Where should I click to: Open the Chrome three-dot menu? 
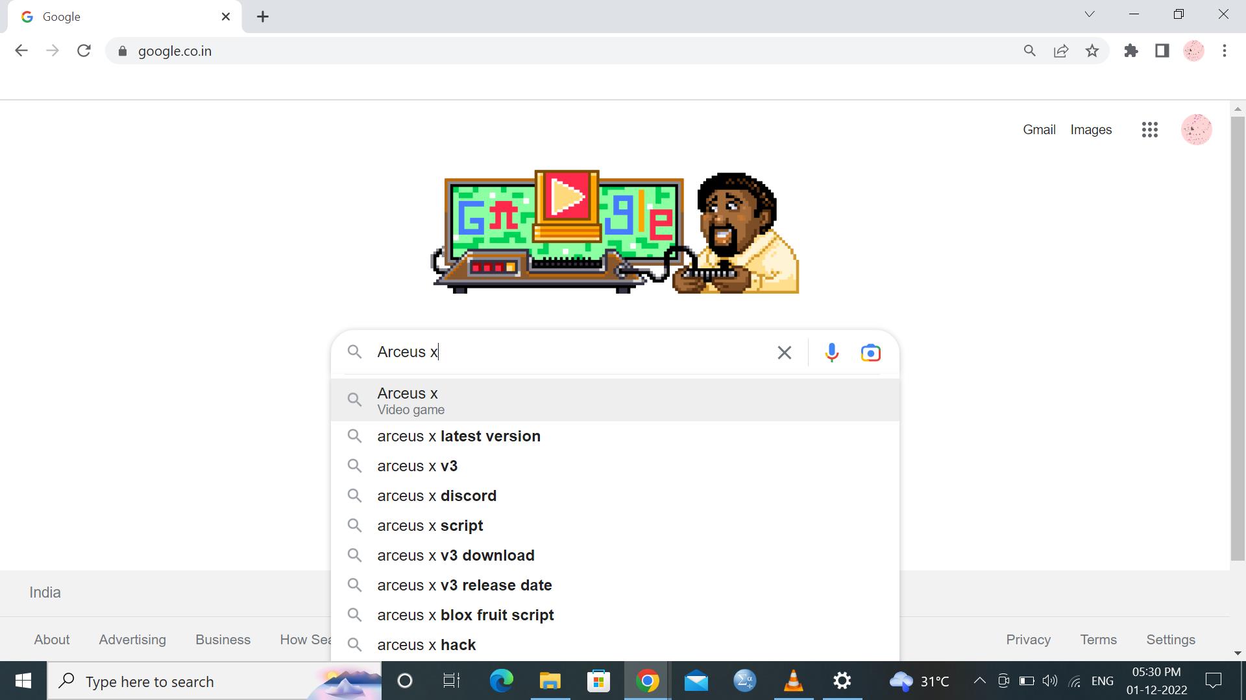coord(1225,51)
